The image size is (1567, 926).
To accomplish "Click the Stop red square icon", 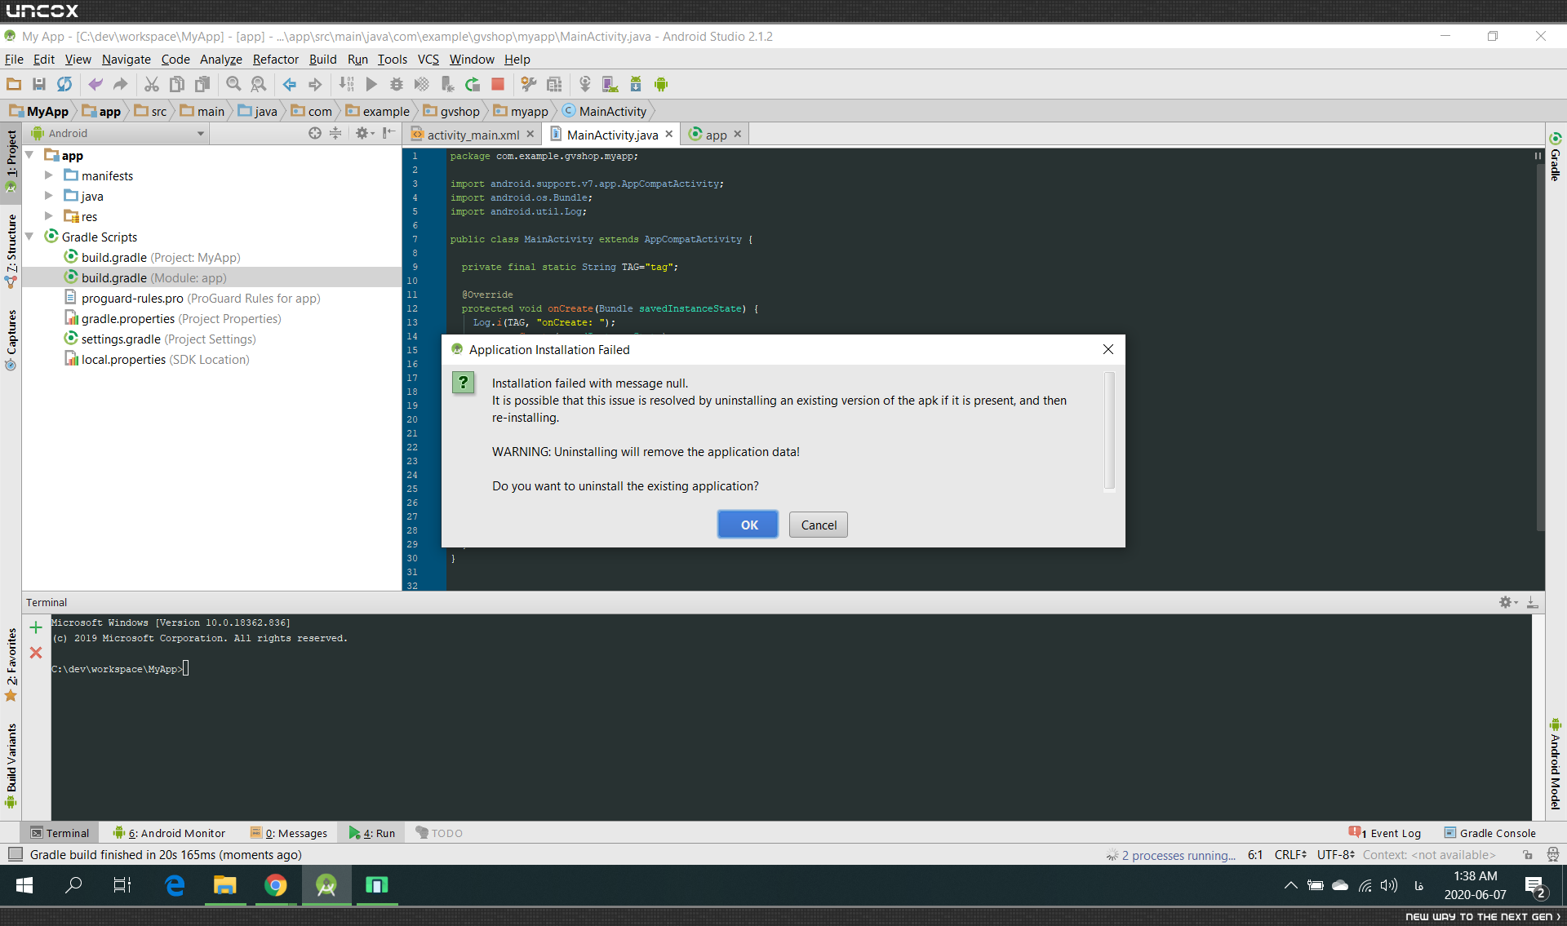I will (x=497, y=84).
